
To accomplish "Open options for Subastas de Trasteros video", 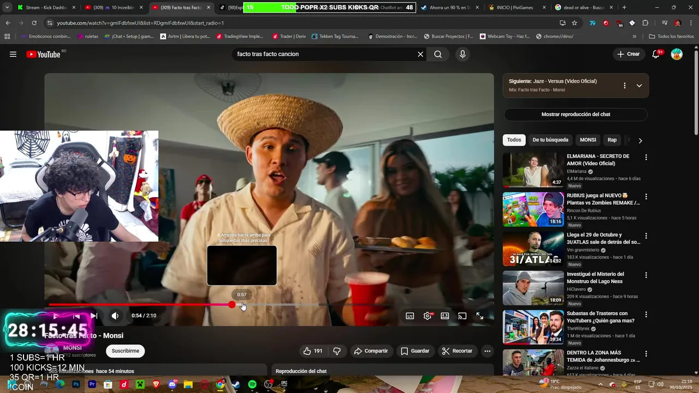I will point(646,314).
